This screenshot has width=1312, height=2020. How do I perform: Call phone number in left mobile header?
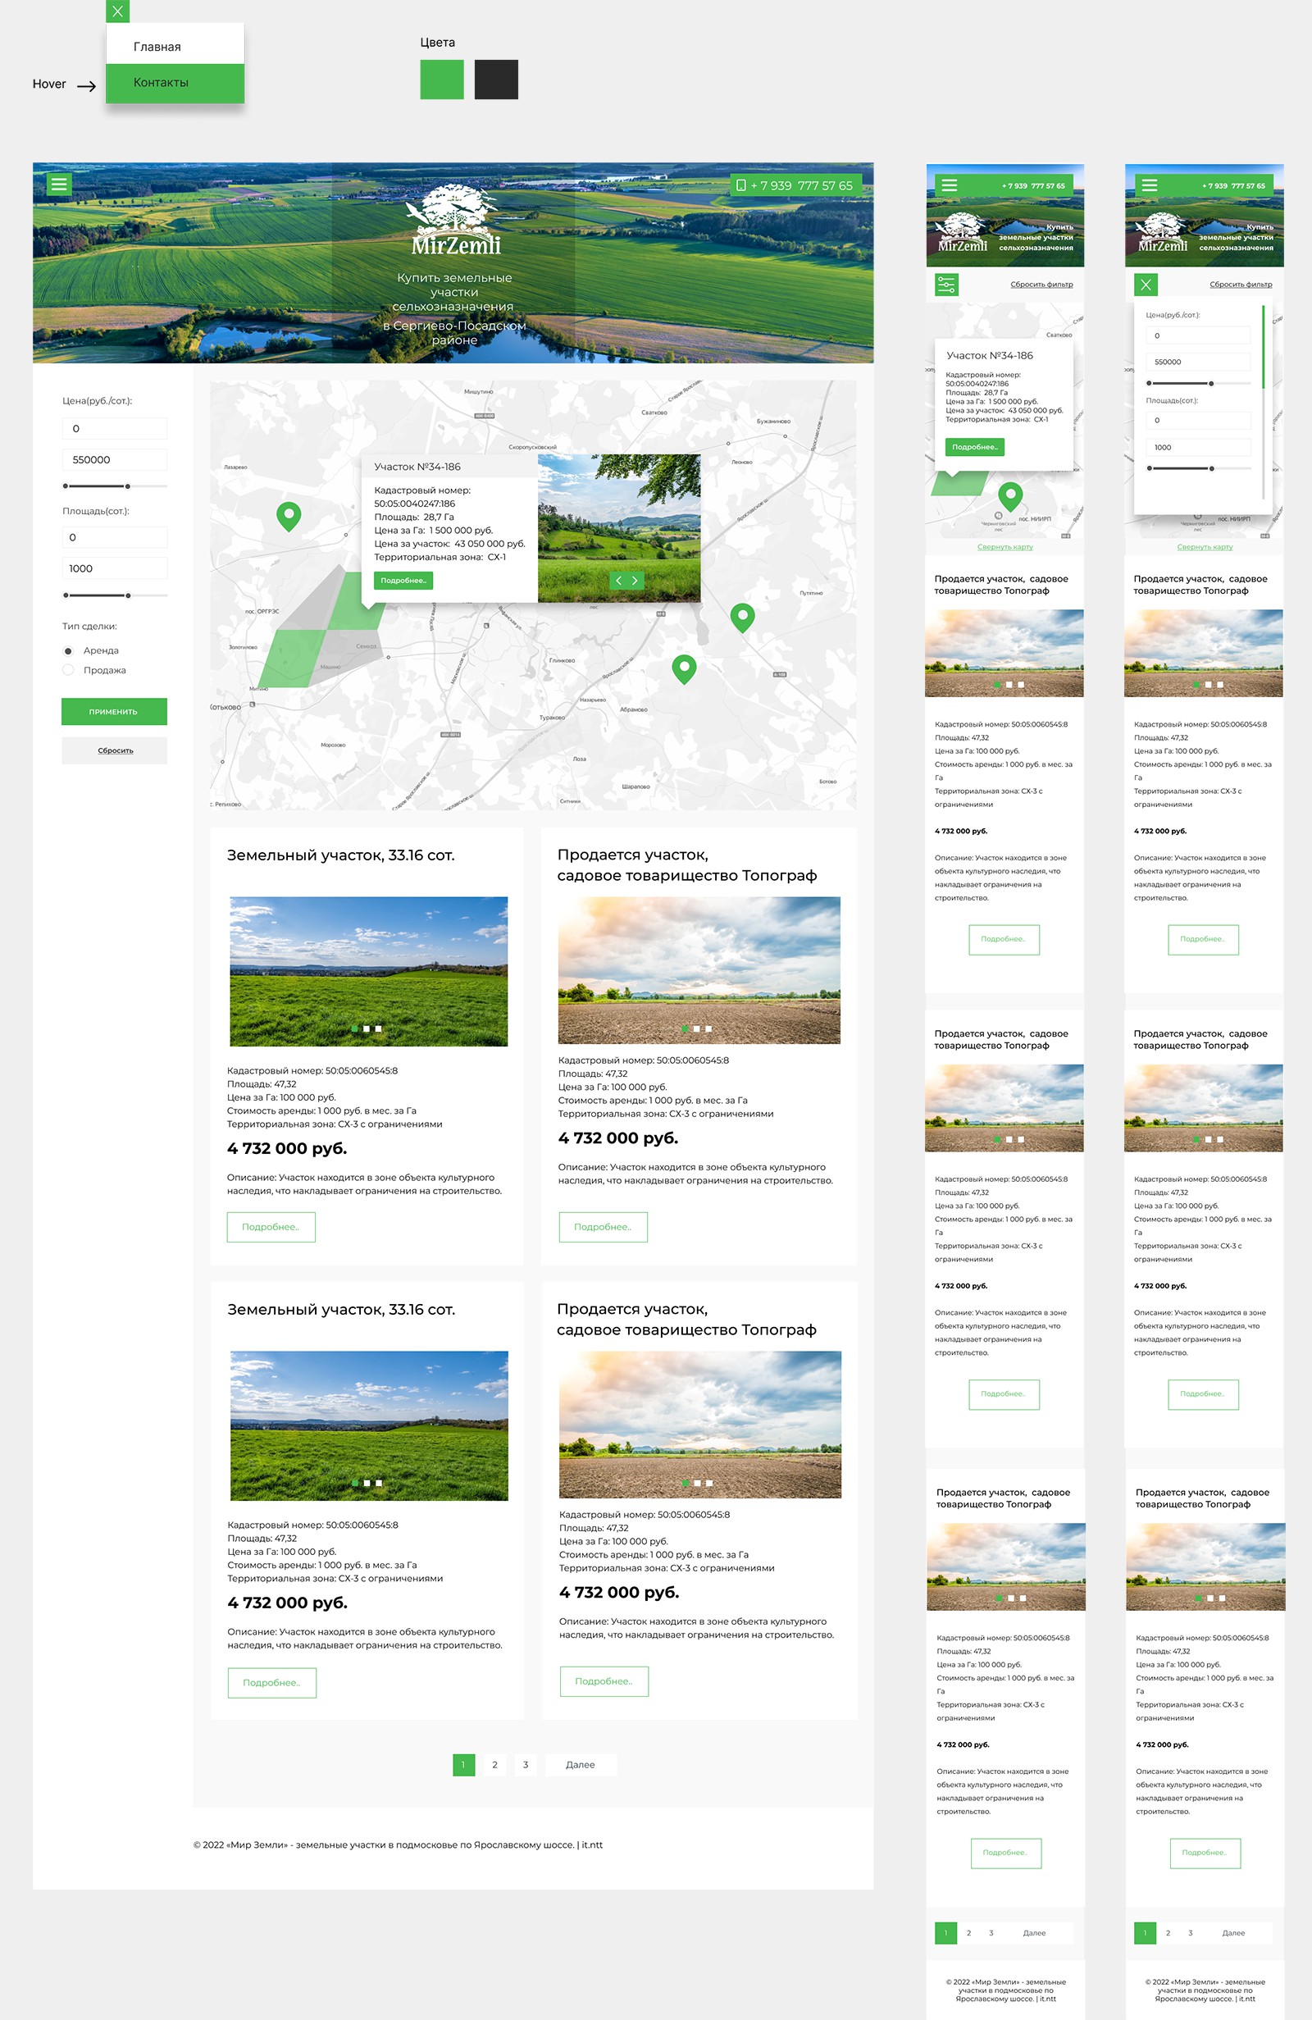point(1033,185)
